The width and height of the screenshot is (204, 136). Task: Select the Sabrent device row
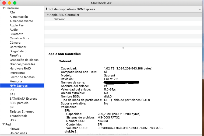coord(123,19)
